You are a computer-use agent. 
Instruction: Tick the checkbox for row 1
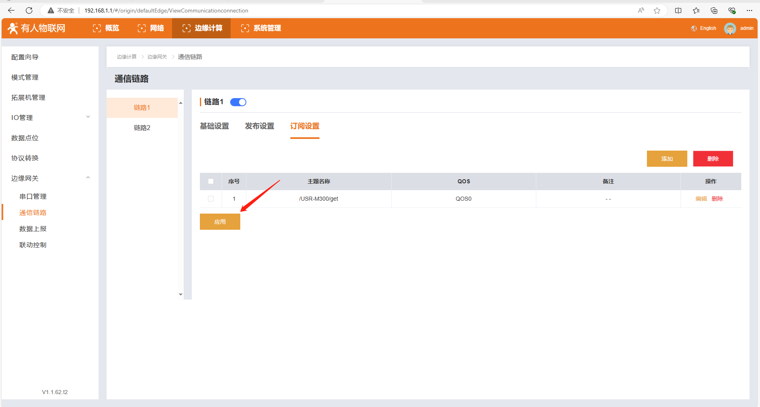click(211, 199)
